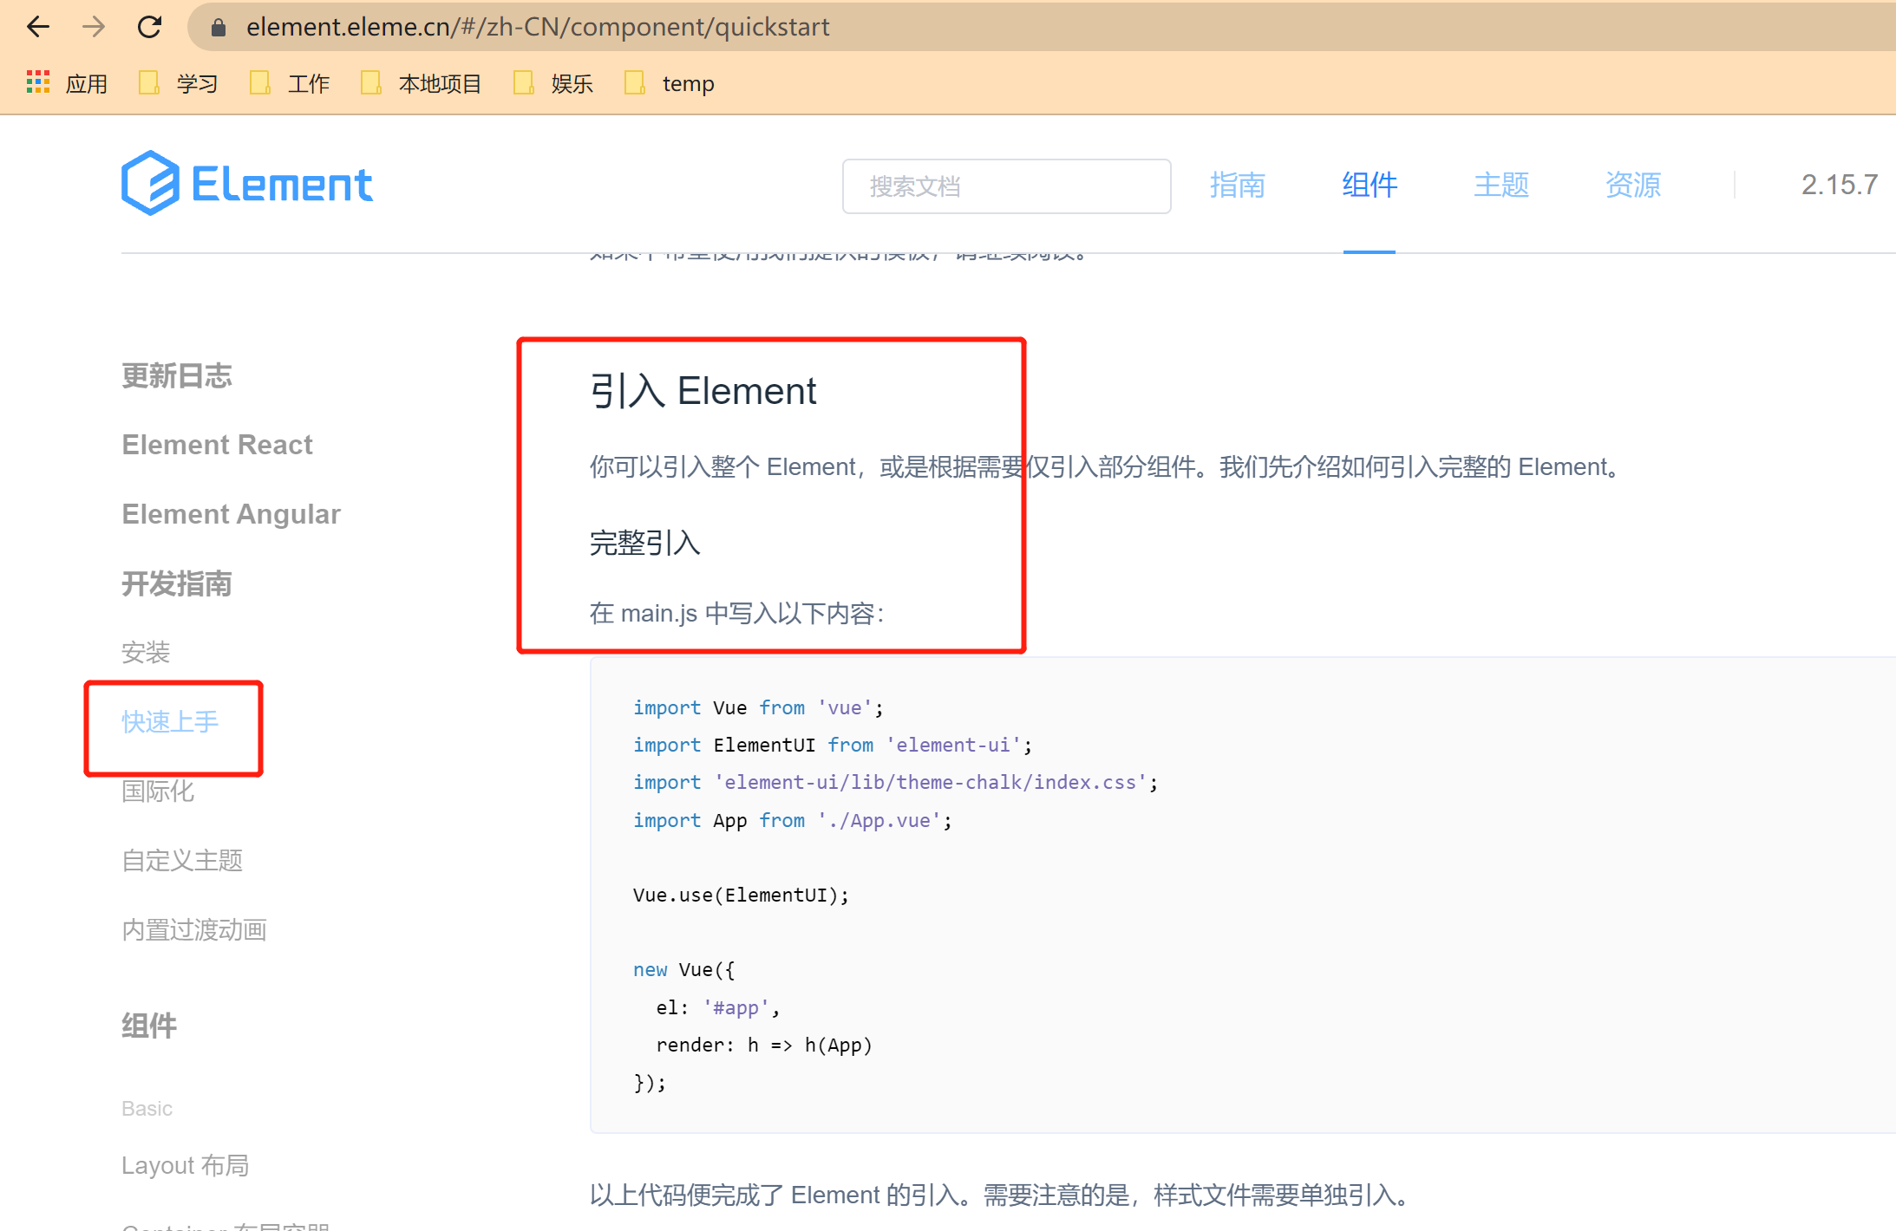
Task: Click the el: '#app' code line
Action: 718,1007
